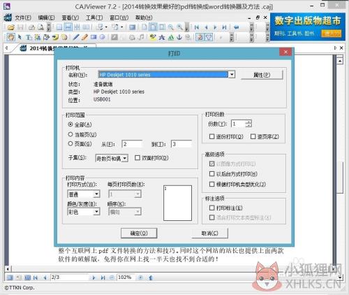Screen dimensions: 349x295
Task: Click the document tab 2014转换
Action: tap(54, 48)
